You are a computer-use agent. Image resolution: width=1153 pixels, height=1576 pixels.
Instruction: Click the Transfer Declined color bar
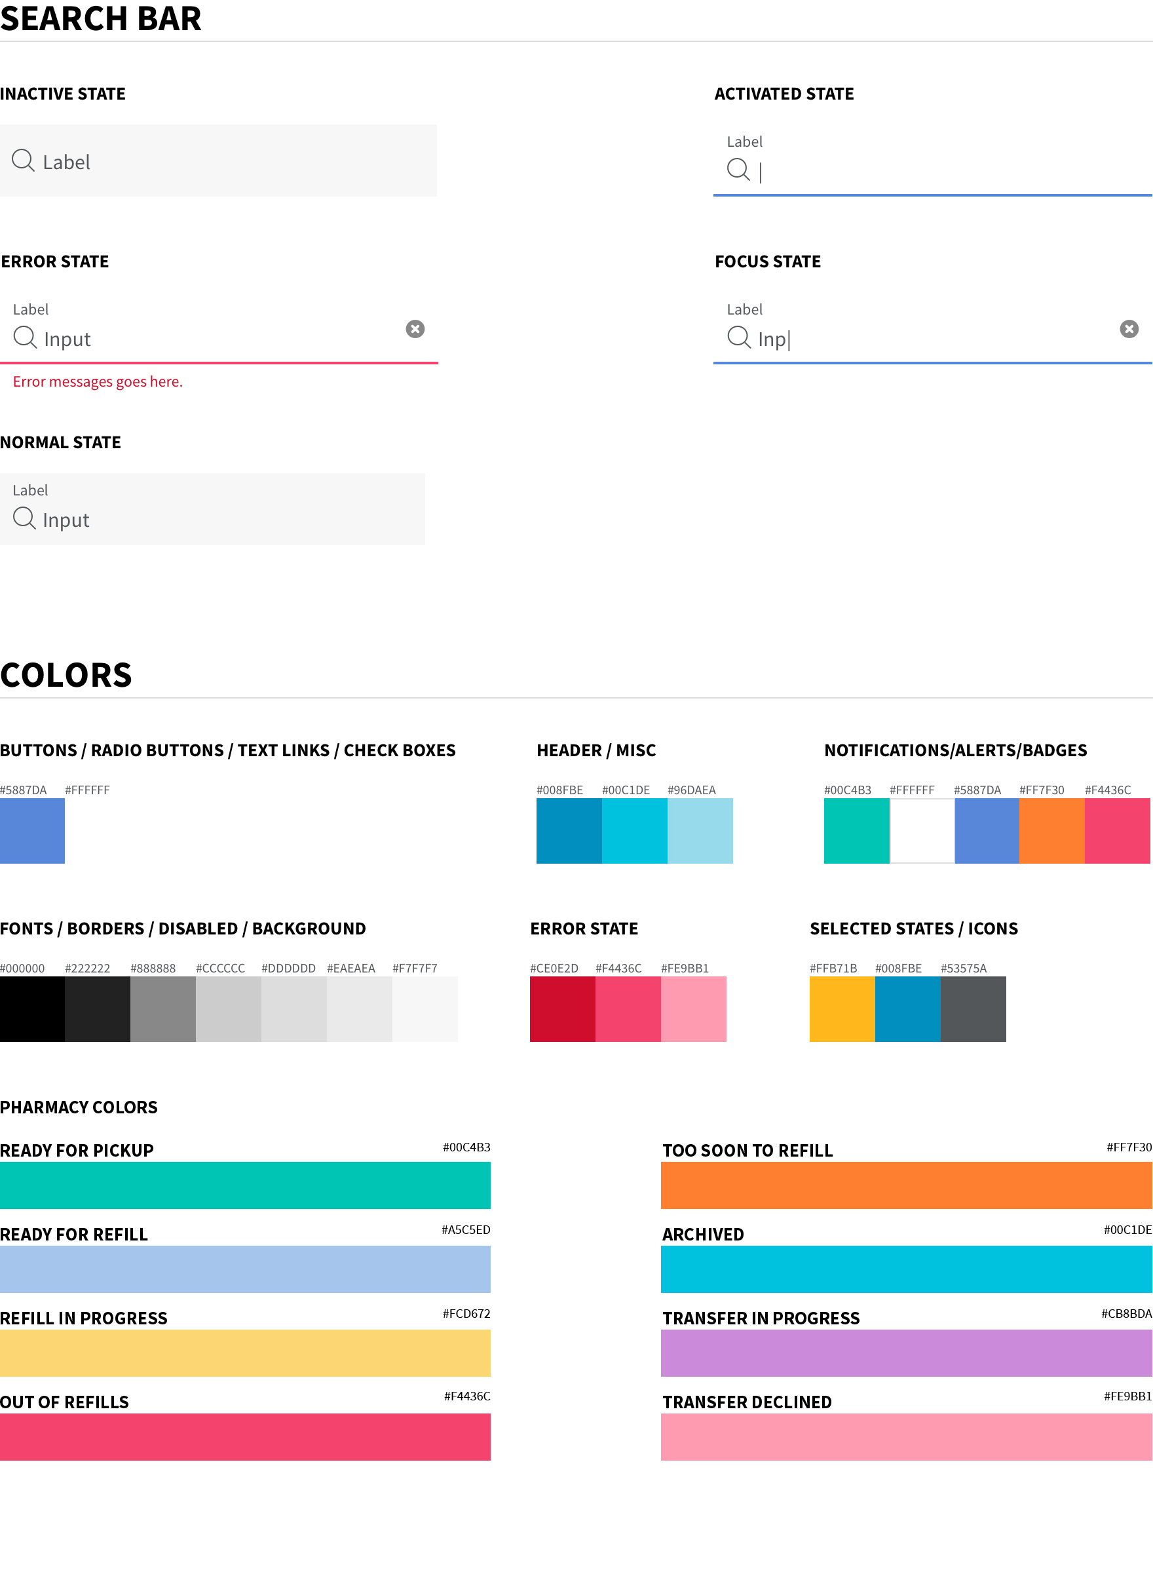907,1437
